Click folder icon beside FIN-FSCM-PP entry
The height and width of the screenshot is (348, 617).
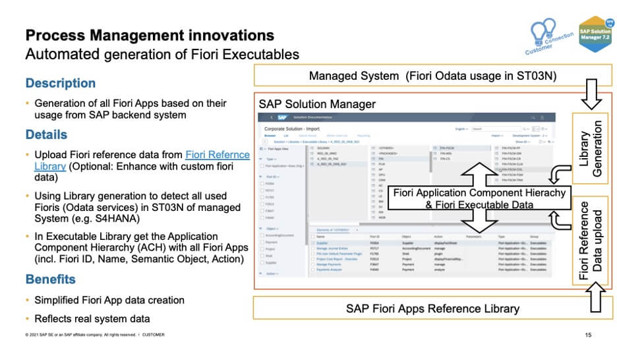[x=496, y=148]
